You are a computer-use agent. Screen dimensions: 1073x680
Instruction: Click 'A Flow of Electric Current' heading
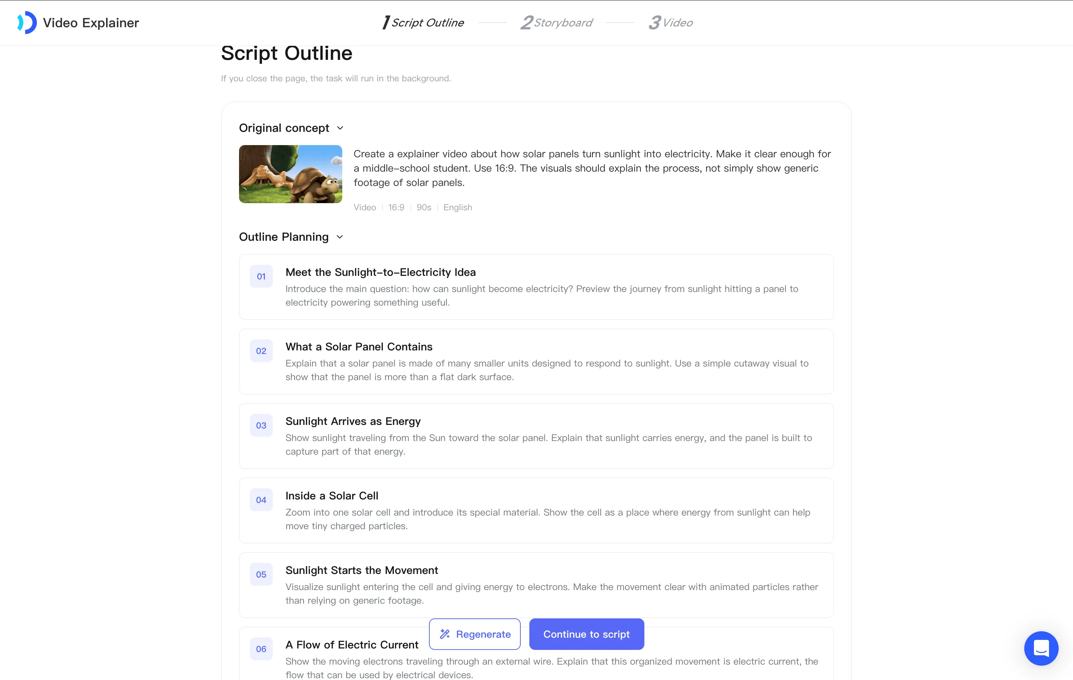[352, 645]
